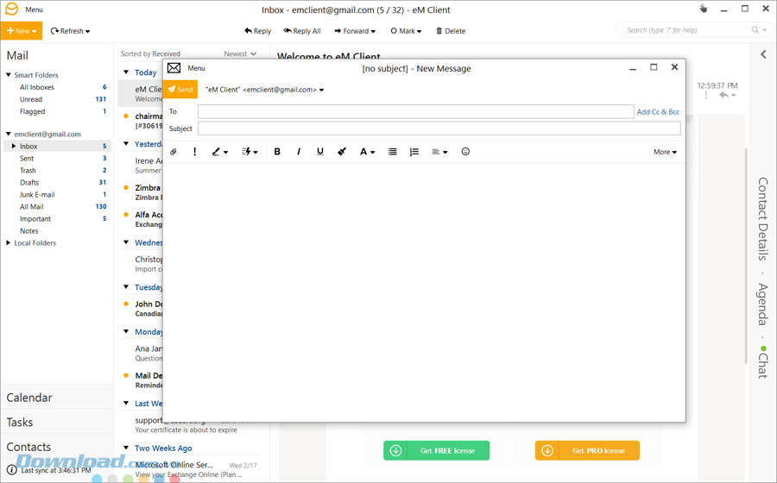Open the font color picker

(x=367, y=152)
